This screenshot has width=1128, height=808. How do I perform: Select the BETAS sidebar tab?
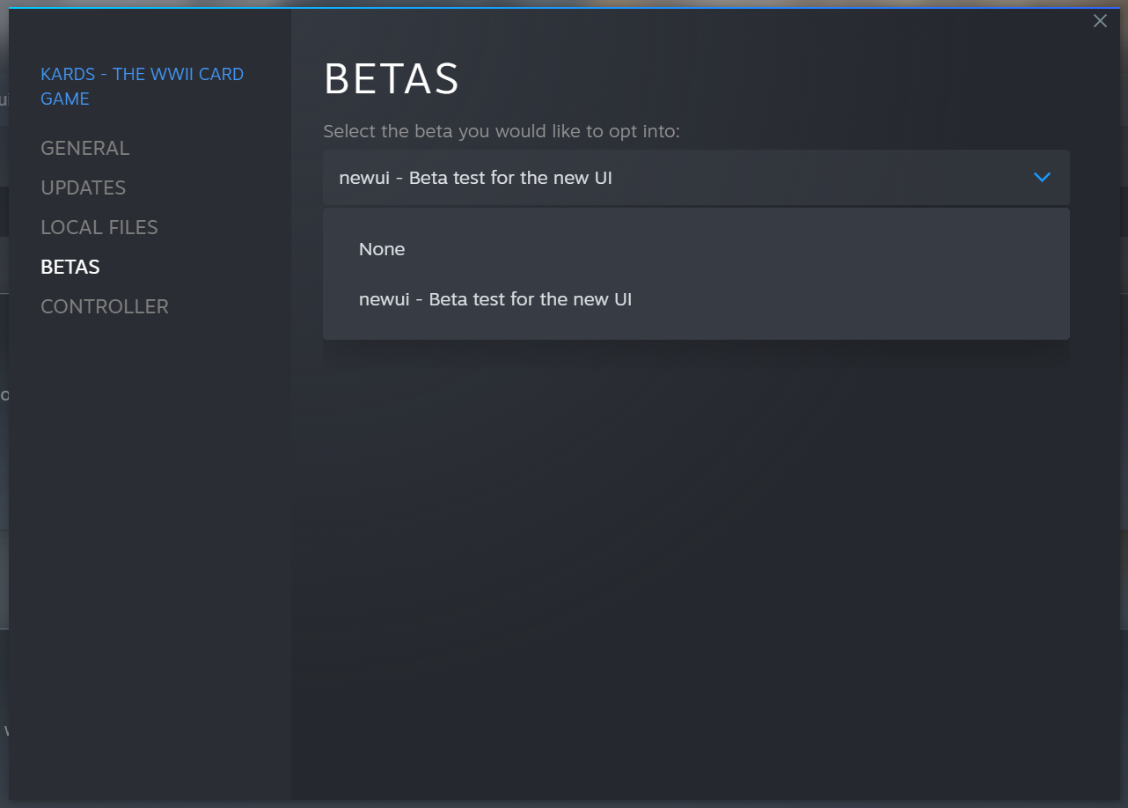click(70, 267)
